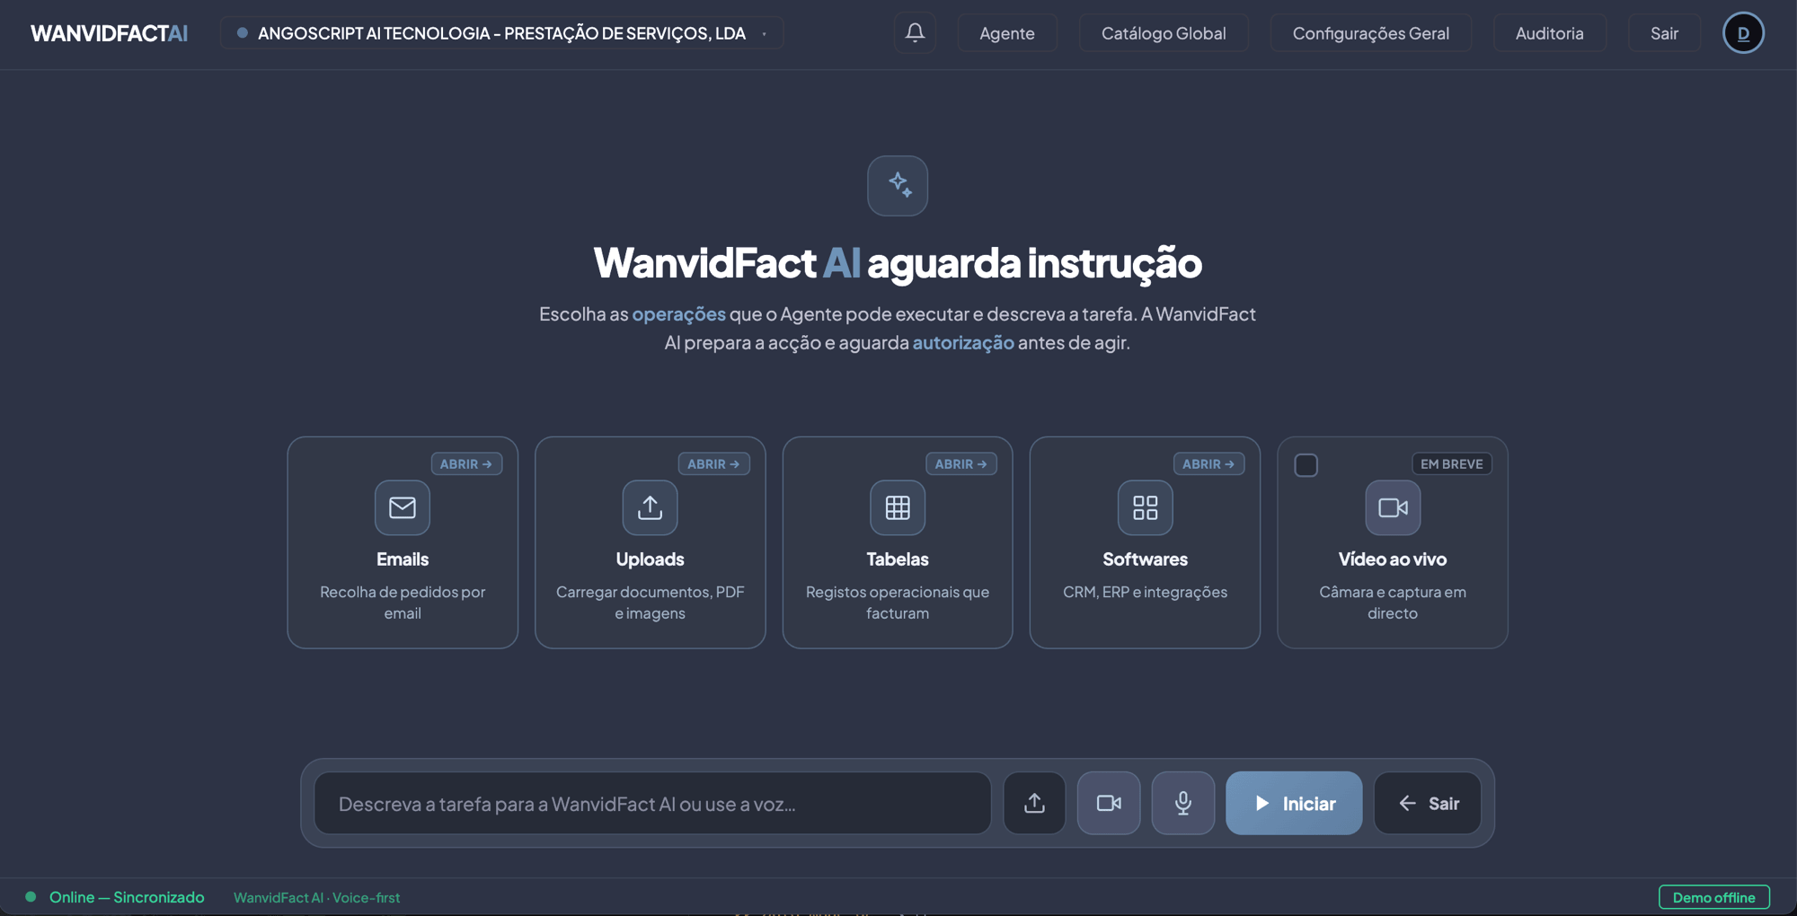Activate the microphone voice input
The height and width of the screenshot is (916, 1797).
point(1183,803)
